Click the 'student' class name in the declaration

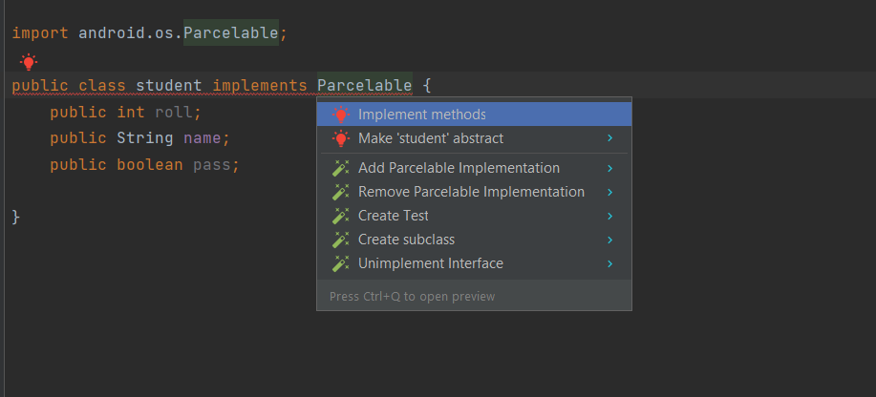(x=169, y=86)
